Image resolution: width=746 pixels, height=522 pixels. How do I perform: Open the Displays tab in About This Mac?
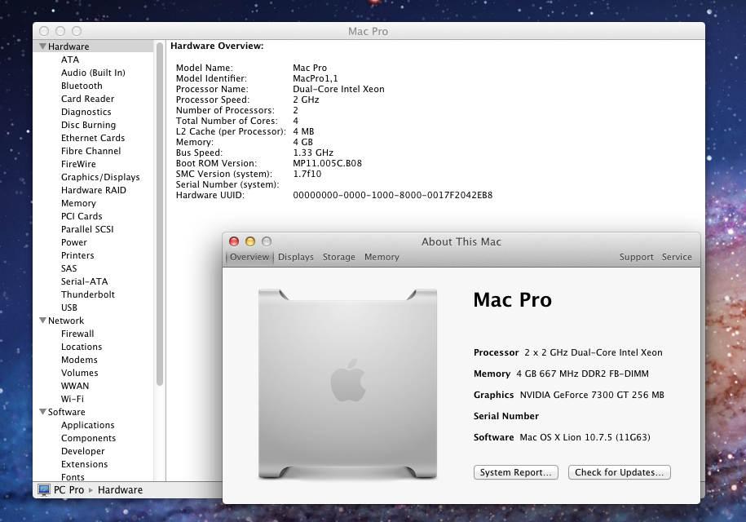(x=295, y=257)
